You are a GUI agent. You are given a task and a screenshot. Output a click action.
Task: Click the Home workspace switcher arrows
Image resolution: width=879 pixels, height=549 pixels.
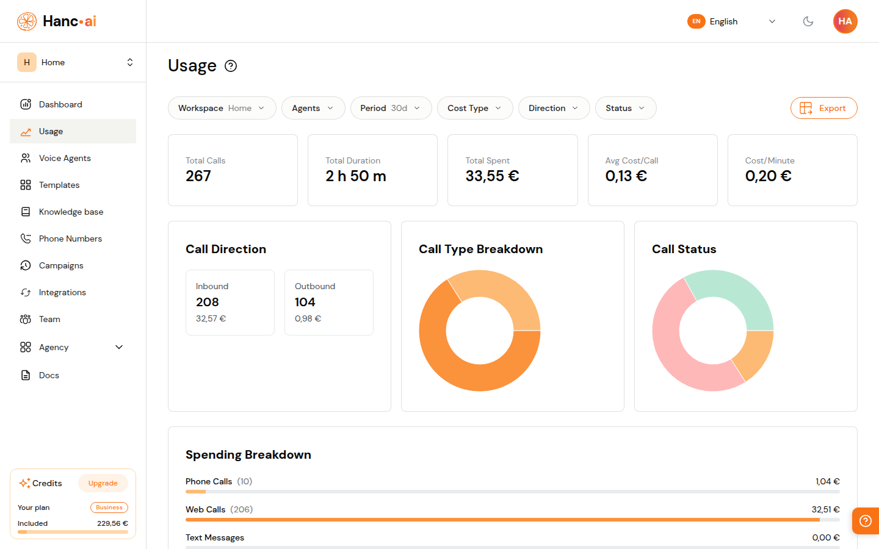[129, 62]
